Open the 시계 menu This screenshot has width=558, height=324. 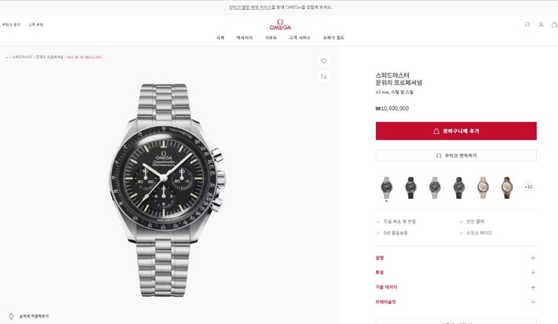click(220, 38)
